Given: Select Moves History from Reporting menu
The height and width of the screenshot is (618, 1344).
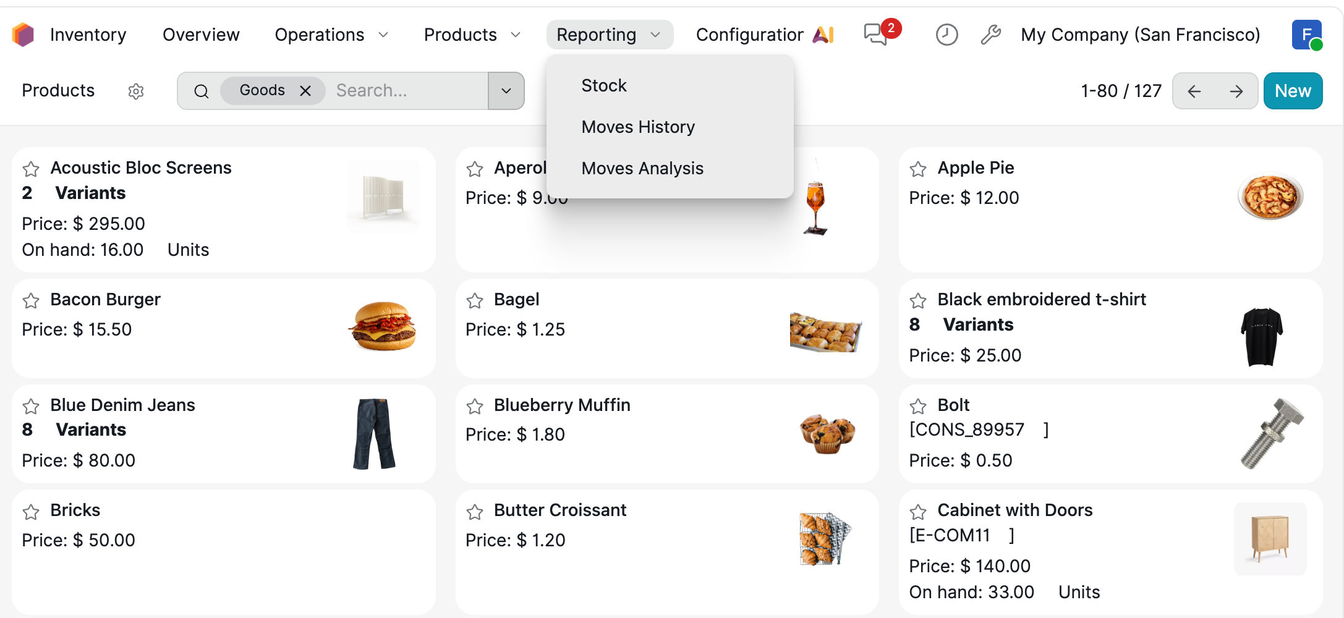Looking at the screenshot, I should [x=638, y=127].
